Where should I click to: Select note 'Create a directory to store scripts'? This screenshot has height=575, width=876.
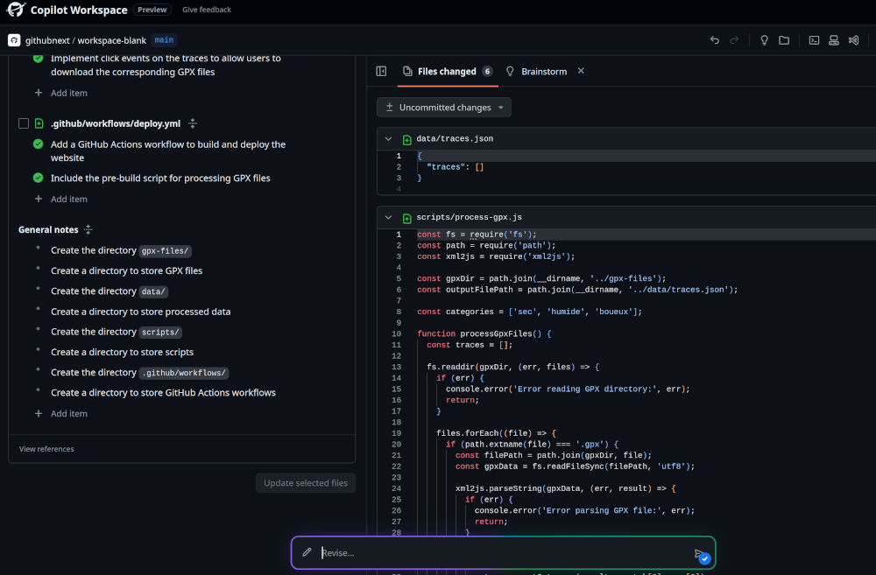tap(123, 352)
